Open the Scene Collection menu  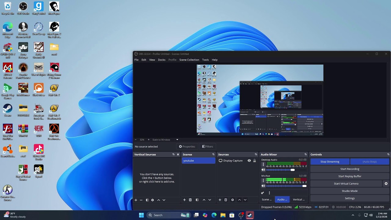[x=189, y=60]
